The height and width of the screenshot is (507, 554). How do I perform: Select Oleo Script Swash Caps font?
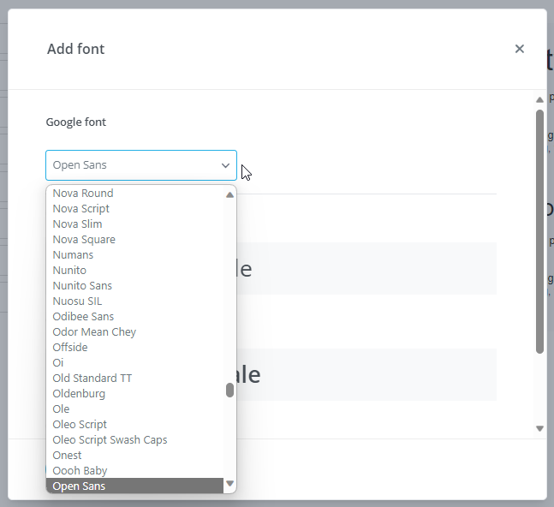point(135,440)
